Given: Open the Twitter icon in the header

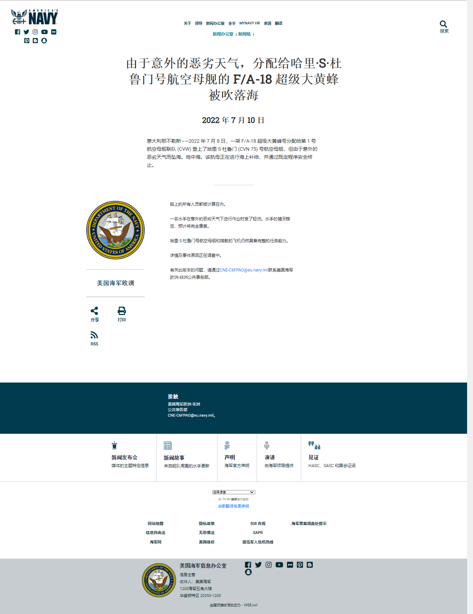Looking at the screenshot, I should pos(26,32).
